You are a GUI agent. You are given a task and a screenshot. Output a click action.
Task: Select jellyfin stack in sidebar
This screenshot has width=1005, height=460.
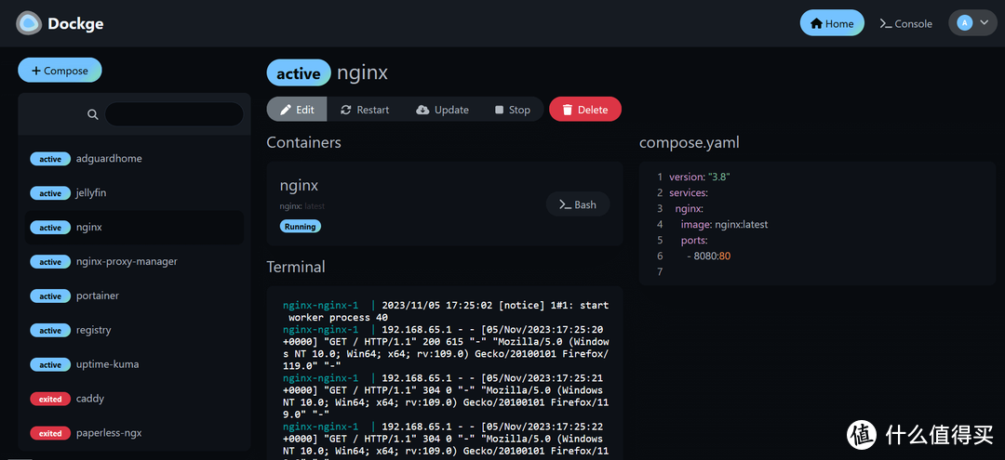93,193
